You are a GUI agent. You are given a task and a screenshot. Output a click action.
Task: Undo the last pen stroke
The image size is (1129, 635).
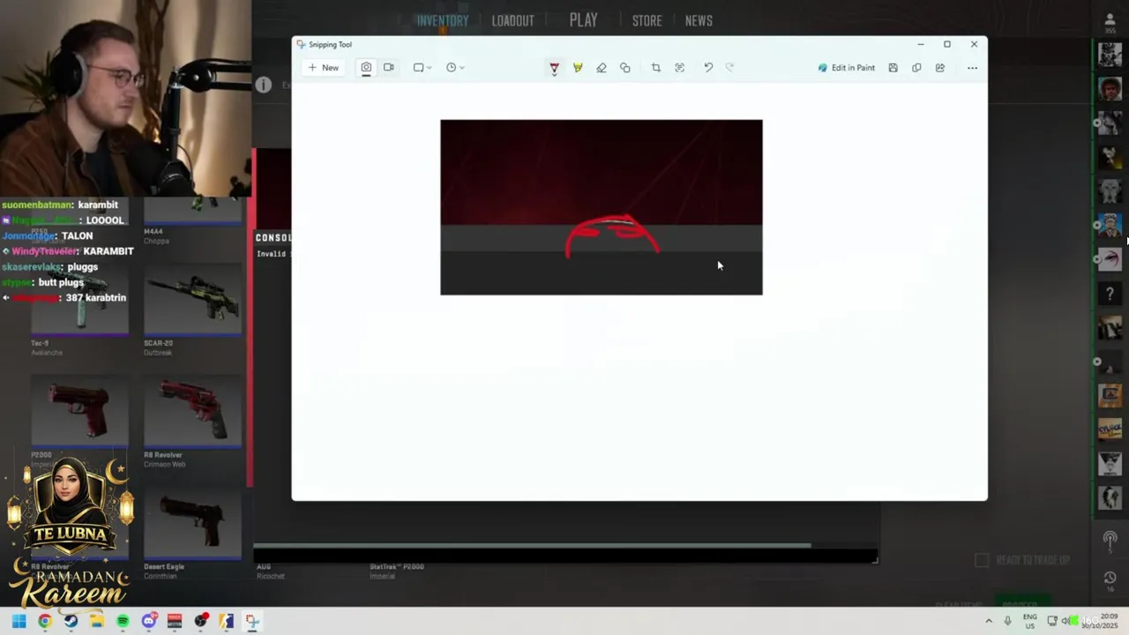coord(708,68)
